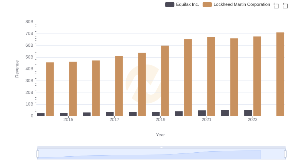Click the 40B y-axis label
This screenshot has width=292, height=168.
[30, 69]
